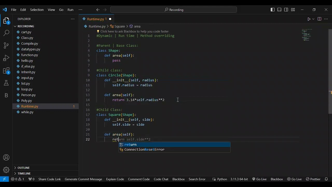The image size is (332, 187).
Task: Open Source Control view in activity bar
Action: coord(6,45)
